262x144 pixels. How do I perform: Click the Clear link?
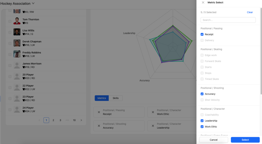[250, 12]
